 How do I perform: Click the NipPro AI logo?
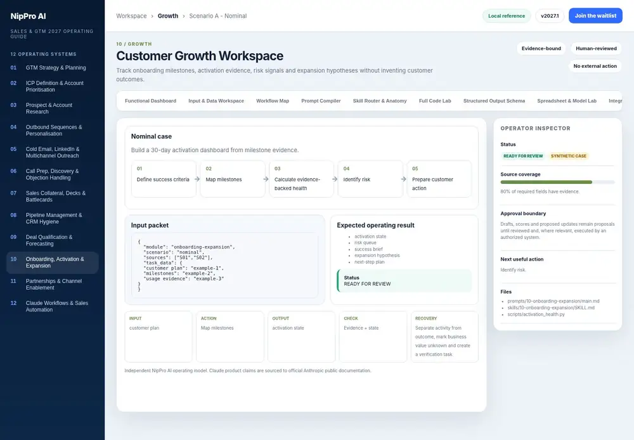[28, 16]
